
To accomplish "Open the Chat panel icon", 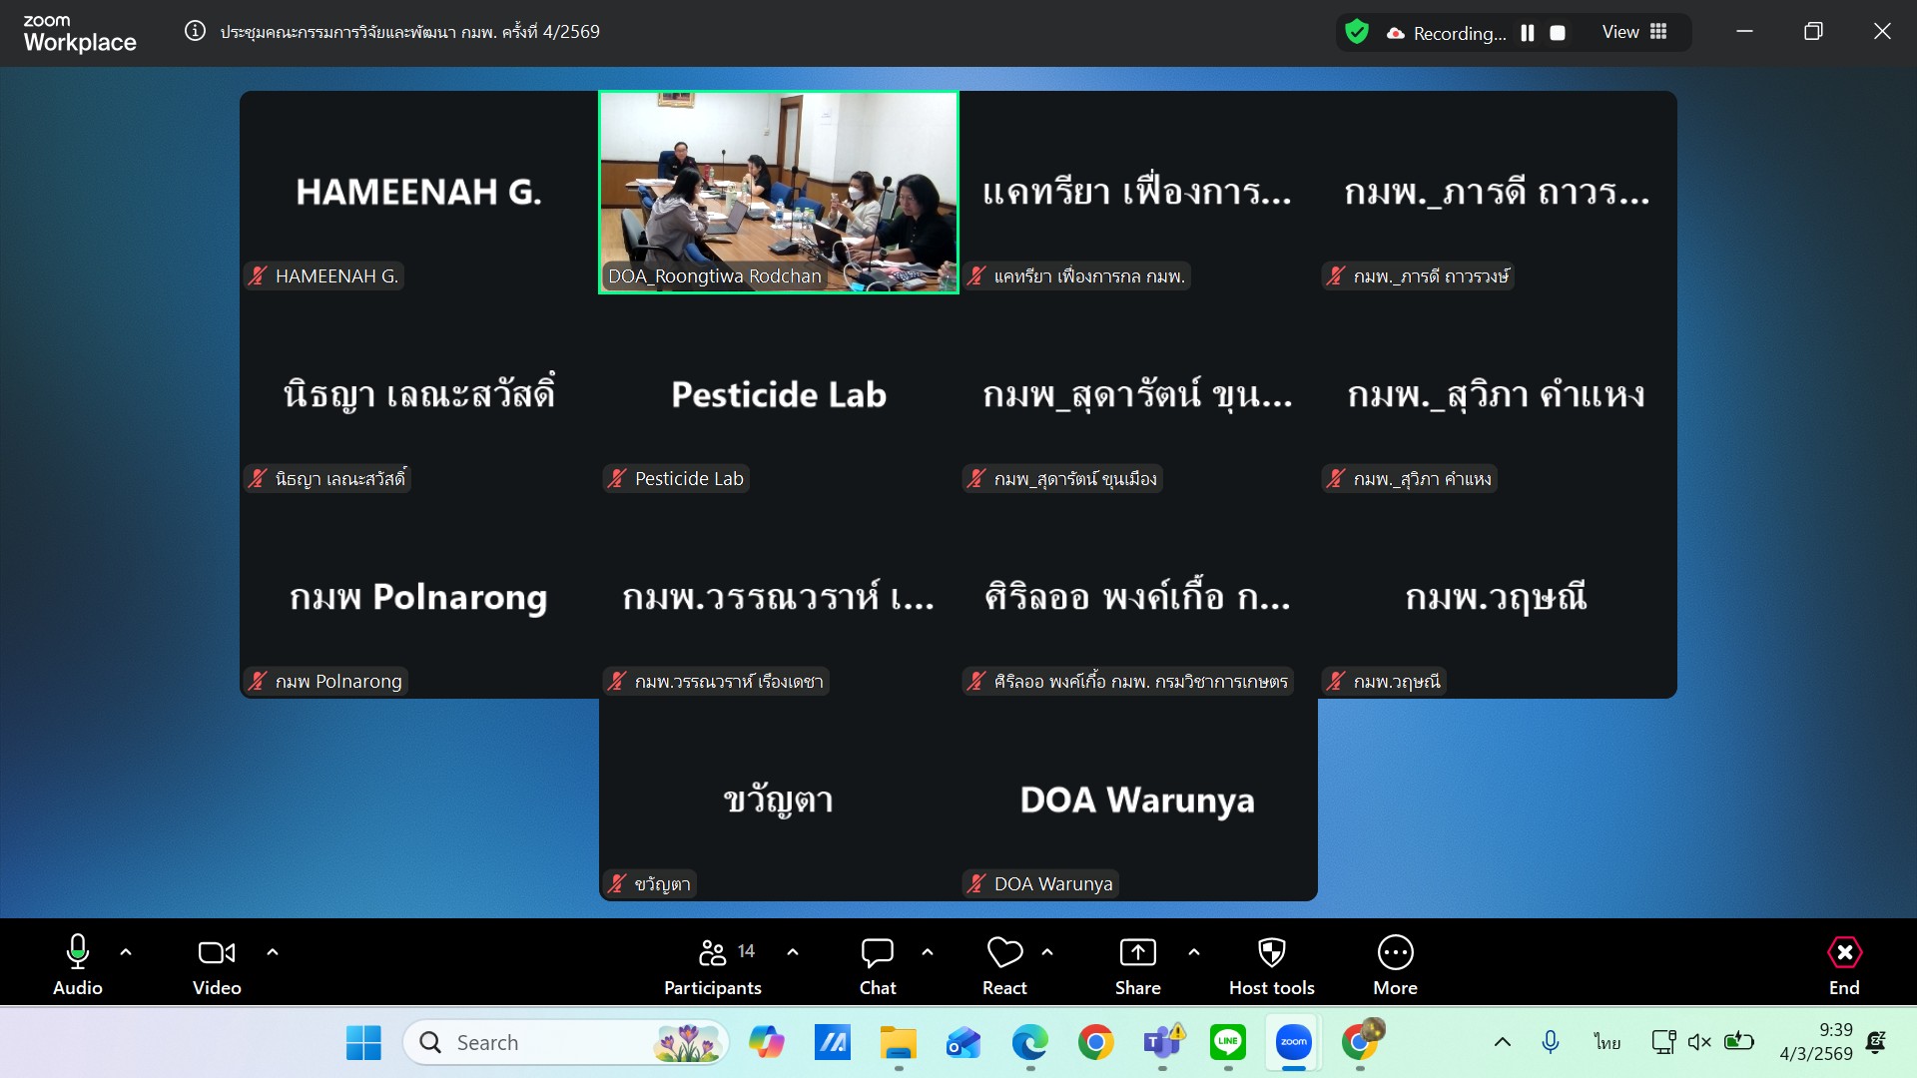I will click(x=877, y=954).
